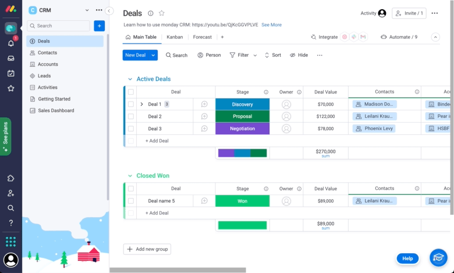This screenshot has width=454, height=273.
Task: Click the purple Negotiation stage cell
Action: point(242,128)
